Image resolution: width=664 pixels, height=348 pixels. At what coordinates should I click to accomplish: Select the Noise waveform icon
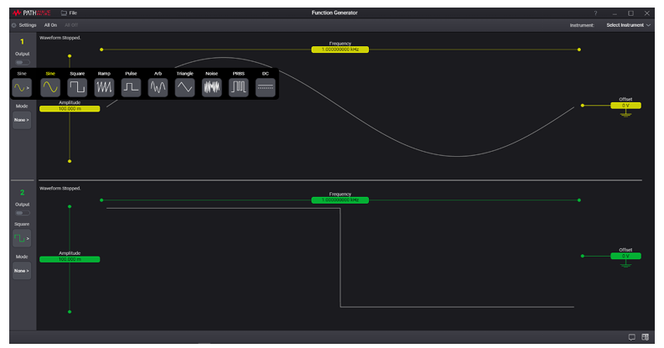[212, 87]
